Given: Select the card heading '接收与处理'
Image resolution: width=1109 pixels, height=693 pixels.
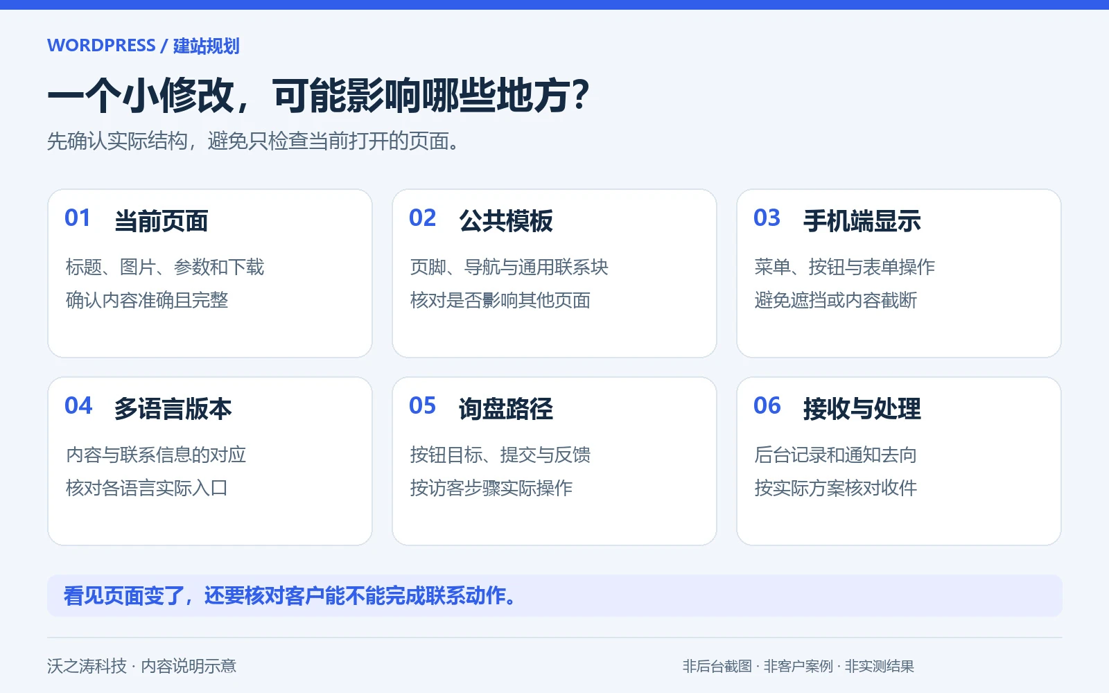Looking at the screenshot, I should 862,409.
